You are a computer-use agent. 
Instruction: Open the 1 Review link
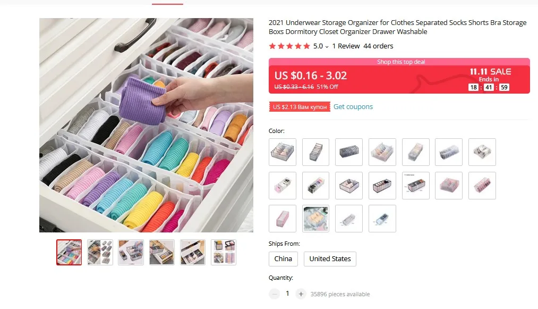coord(346,46)
